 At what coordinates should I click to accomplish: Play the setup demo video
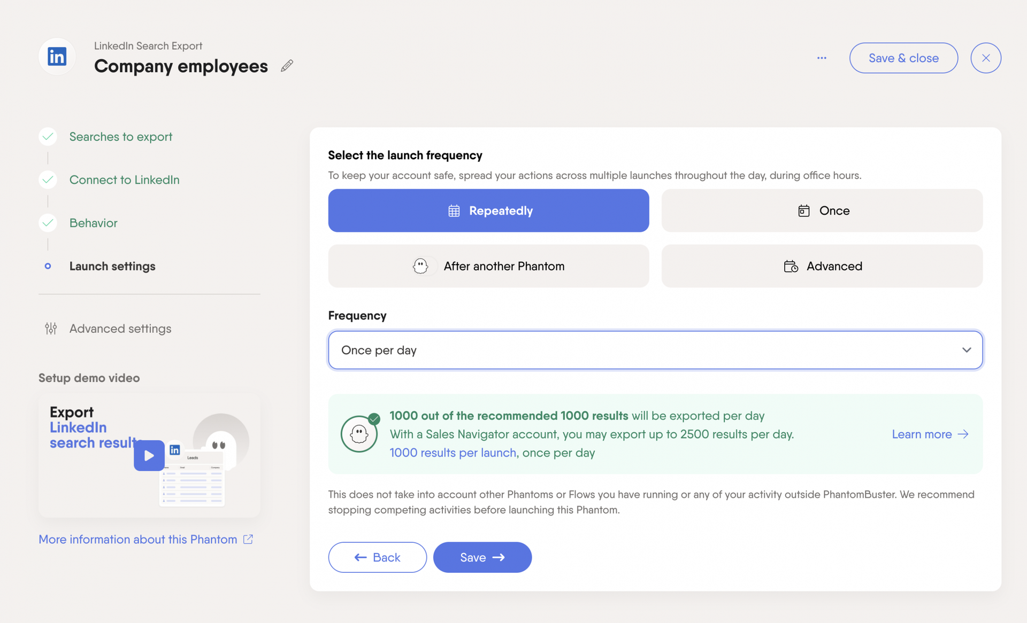149,455
